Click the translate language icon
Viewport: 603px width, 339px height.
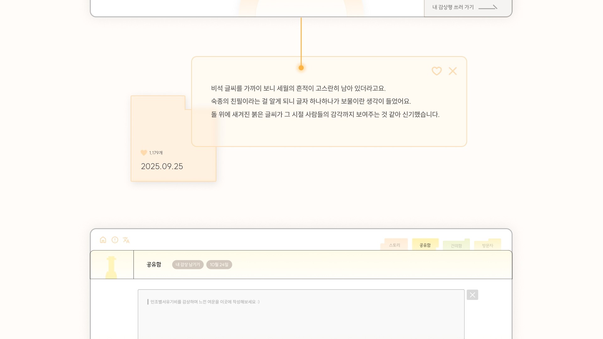point(126,240)
